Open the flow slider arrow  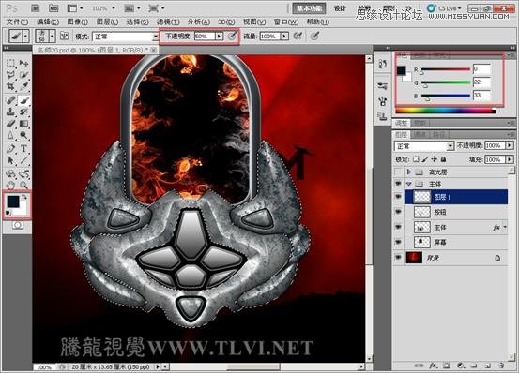(x=284, y=36)
